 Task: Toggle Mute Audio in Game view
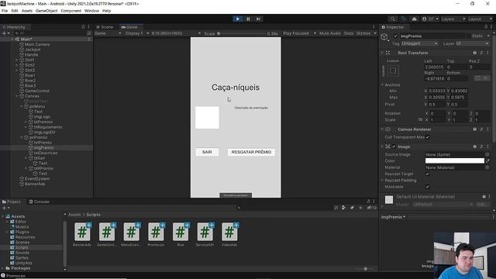coord(330,33)
